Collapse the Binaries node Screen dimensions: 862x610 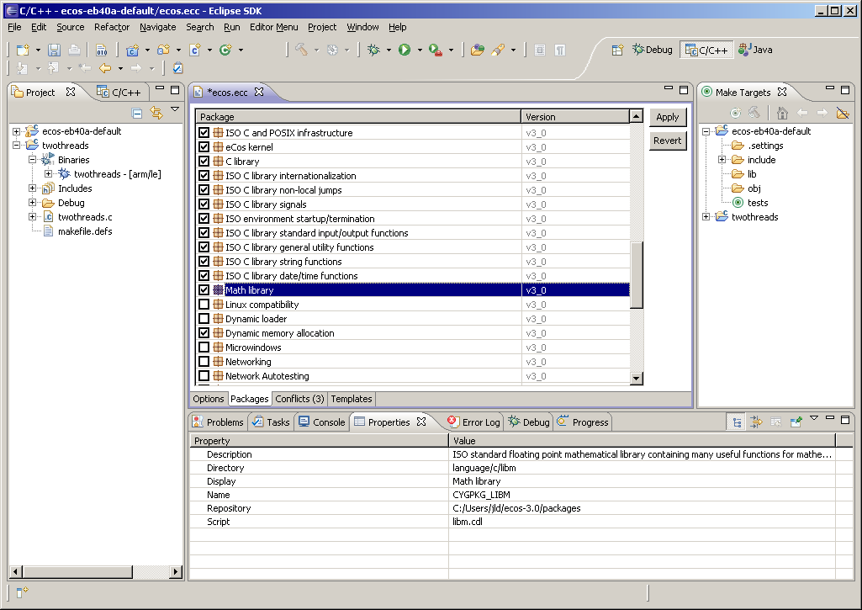tap(33, 160)
